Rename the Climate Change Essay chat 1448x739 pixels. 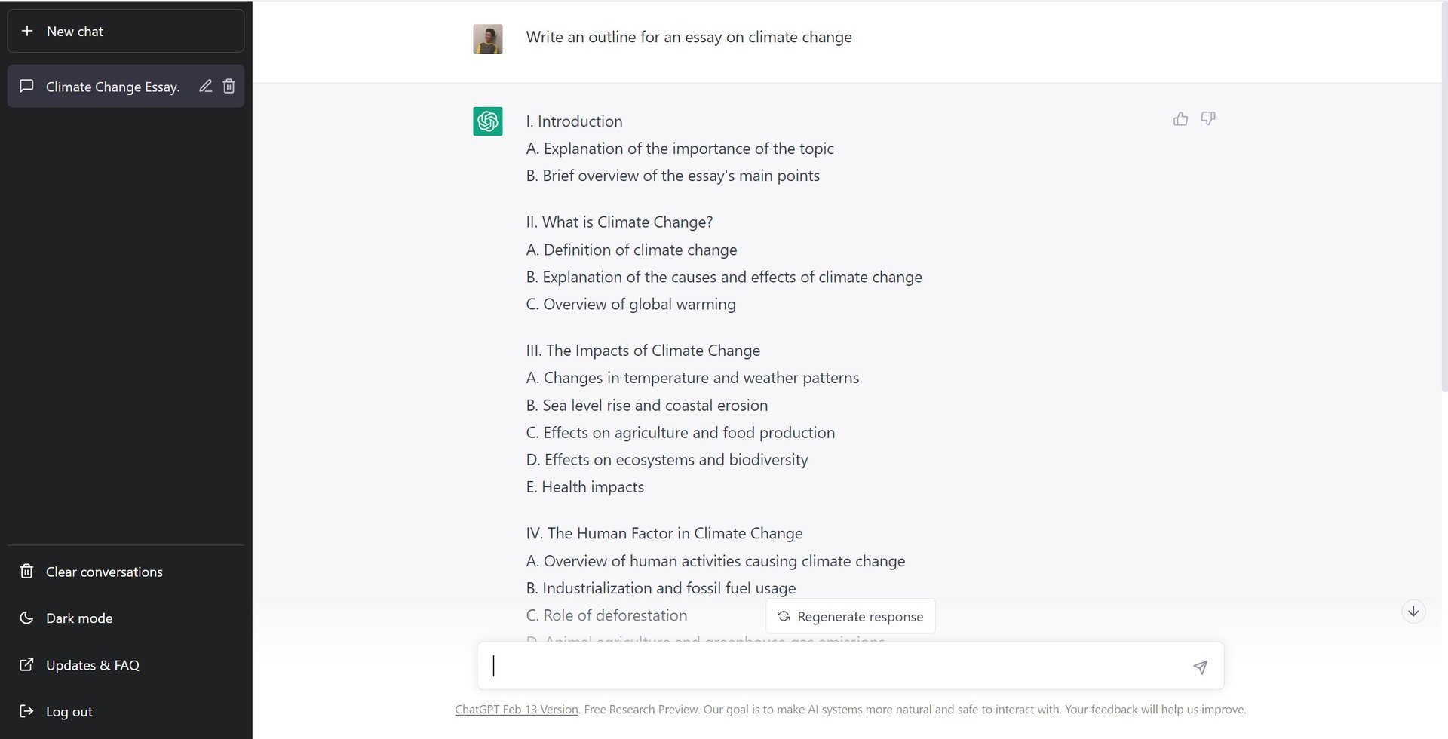tap(205, 87)
